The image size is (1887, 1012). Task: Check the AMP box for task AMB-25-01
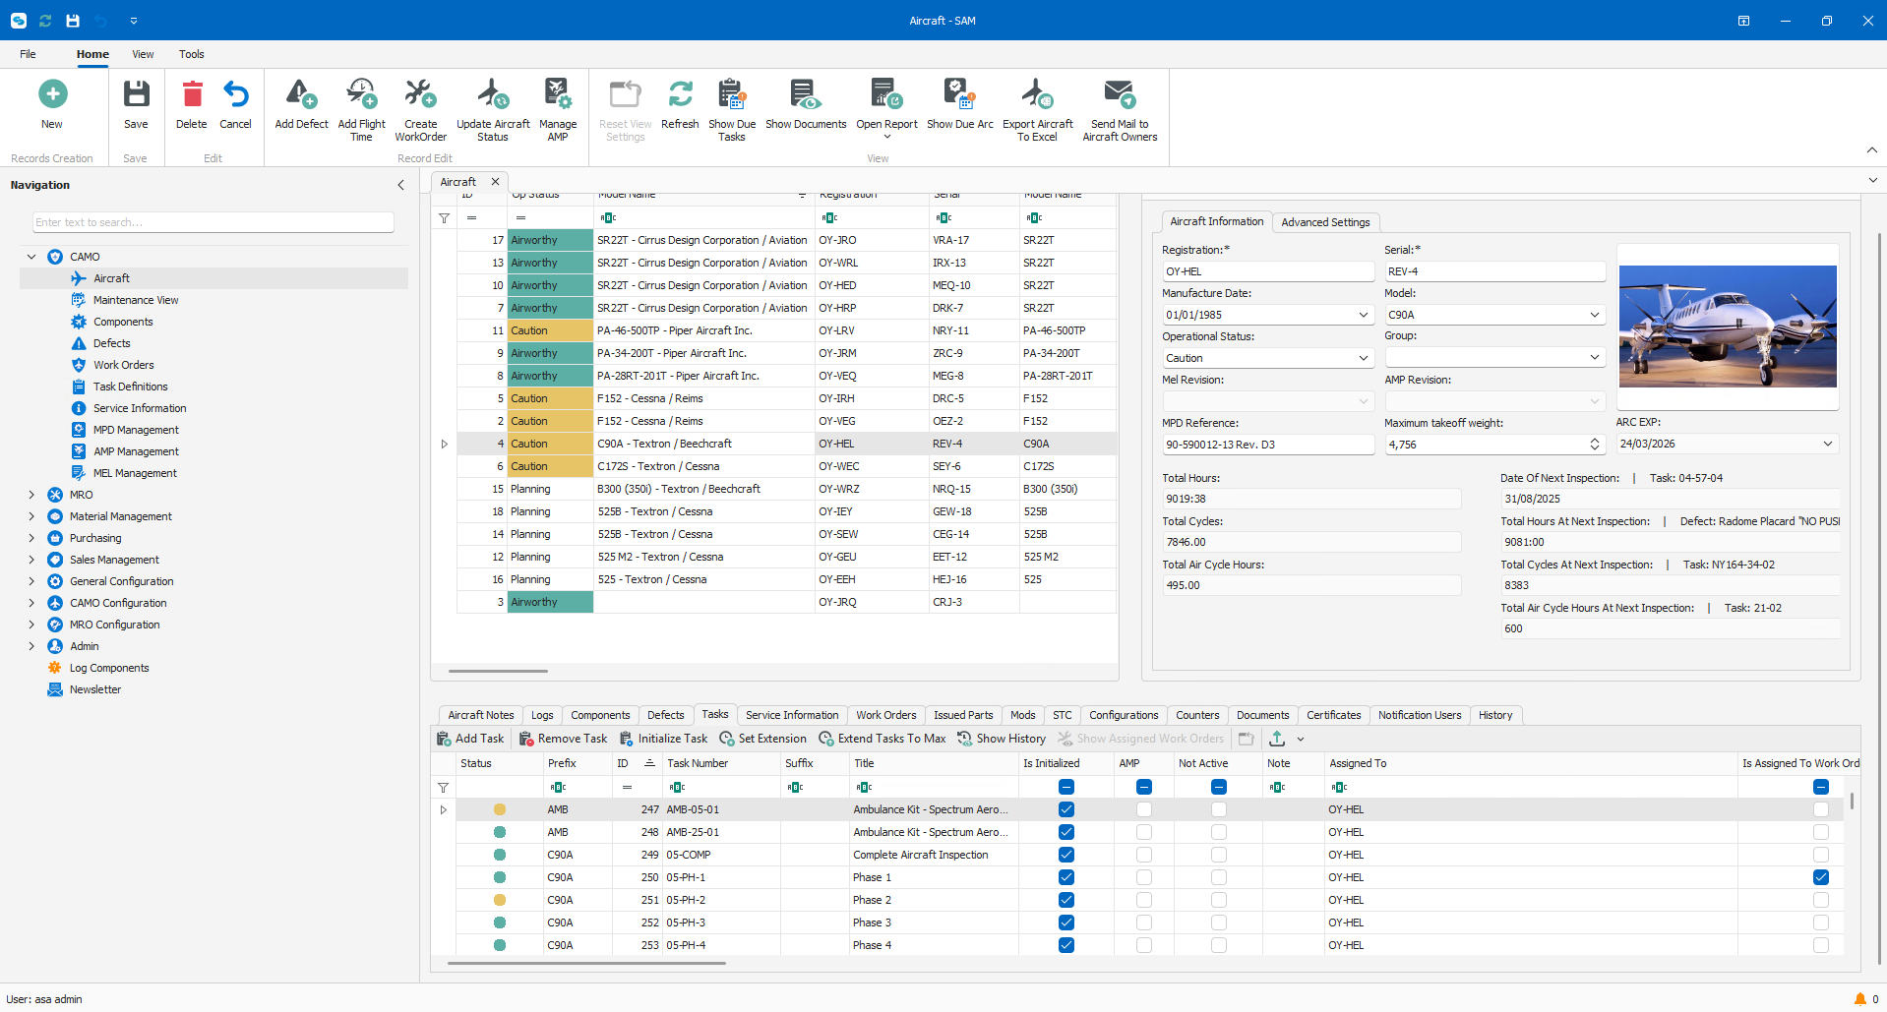coord(1143,832)
